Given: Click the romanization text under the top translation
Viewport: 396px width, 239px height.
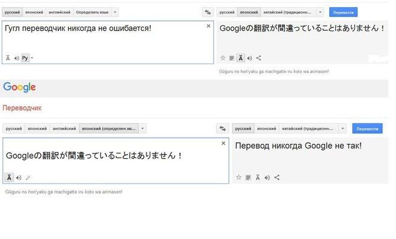Looking at the screenshot, I should [x=274, y=71].
